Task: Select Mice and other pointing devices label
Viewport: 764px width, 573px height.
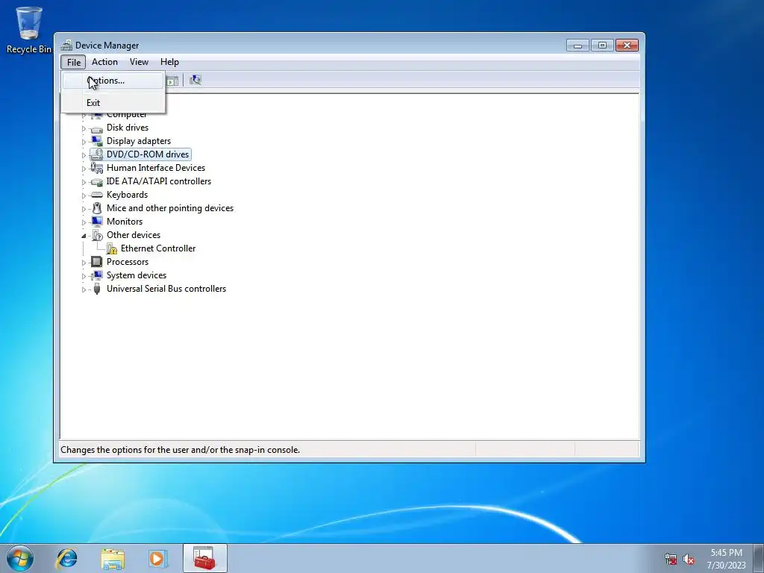Action: (170, 208)
